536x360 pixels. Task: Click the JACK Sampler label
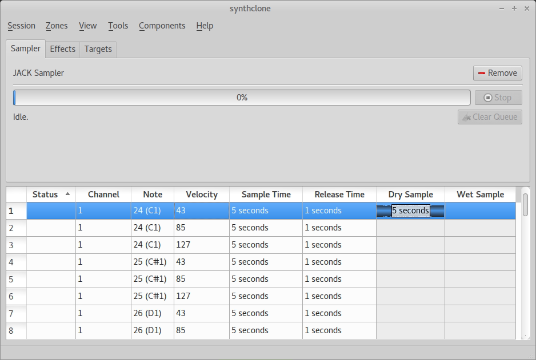tap(38, 73)
